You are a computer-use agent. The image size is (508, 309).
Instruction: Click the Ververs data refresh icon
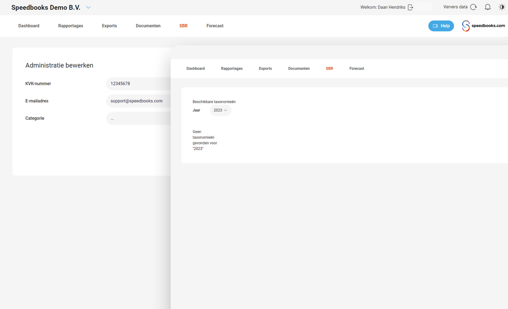473,7
